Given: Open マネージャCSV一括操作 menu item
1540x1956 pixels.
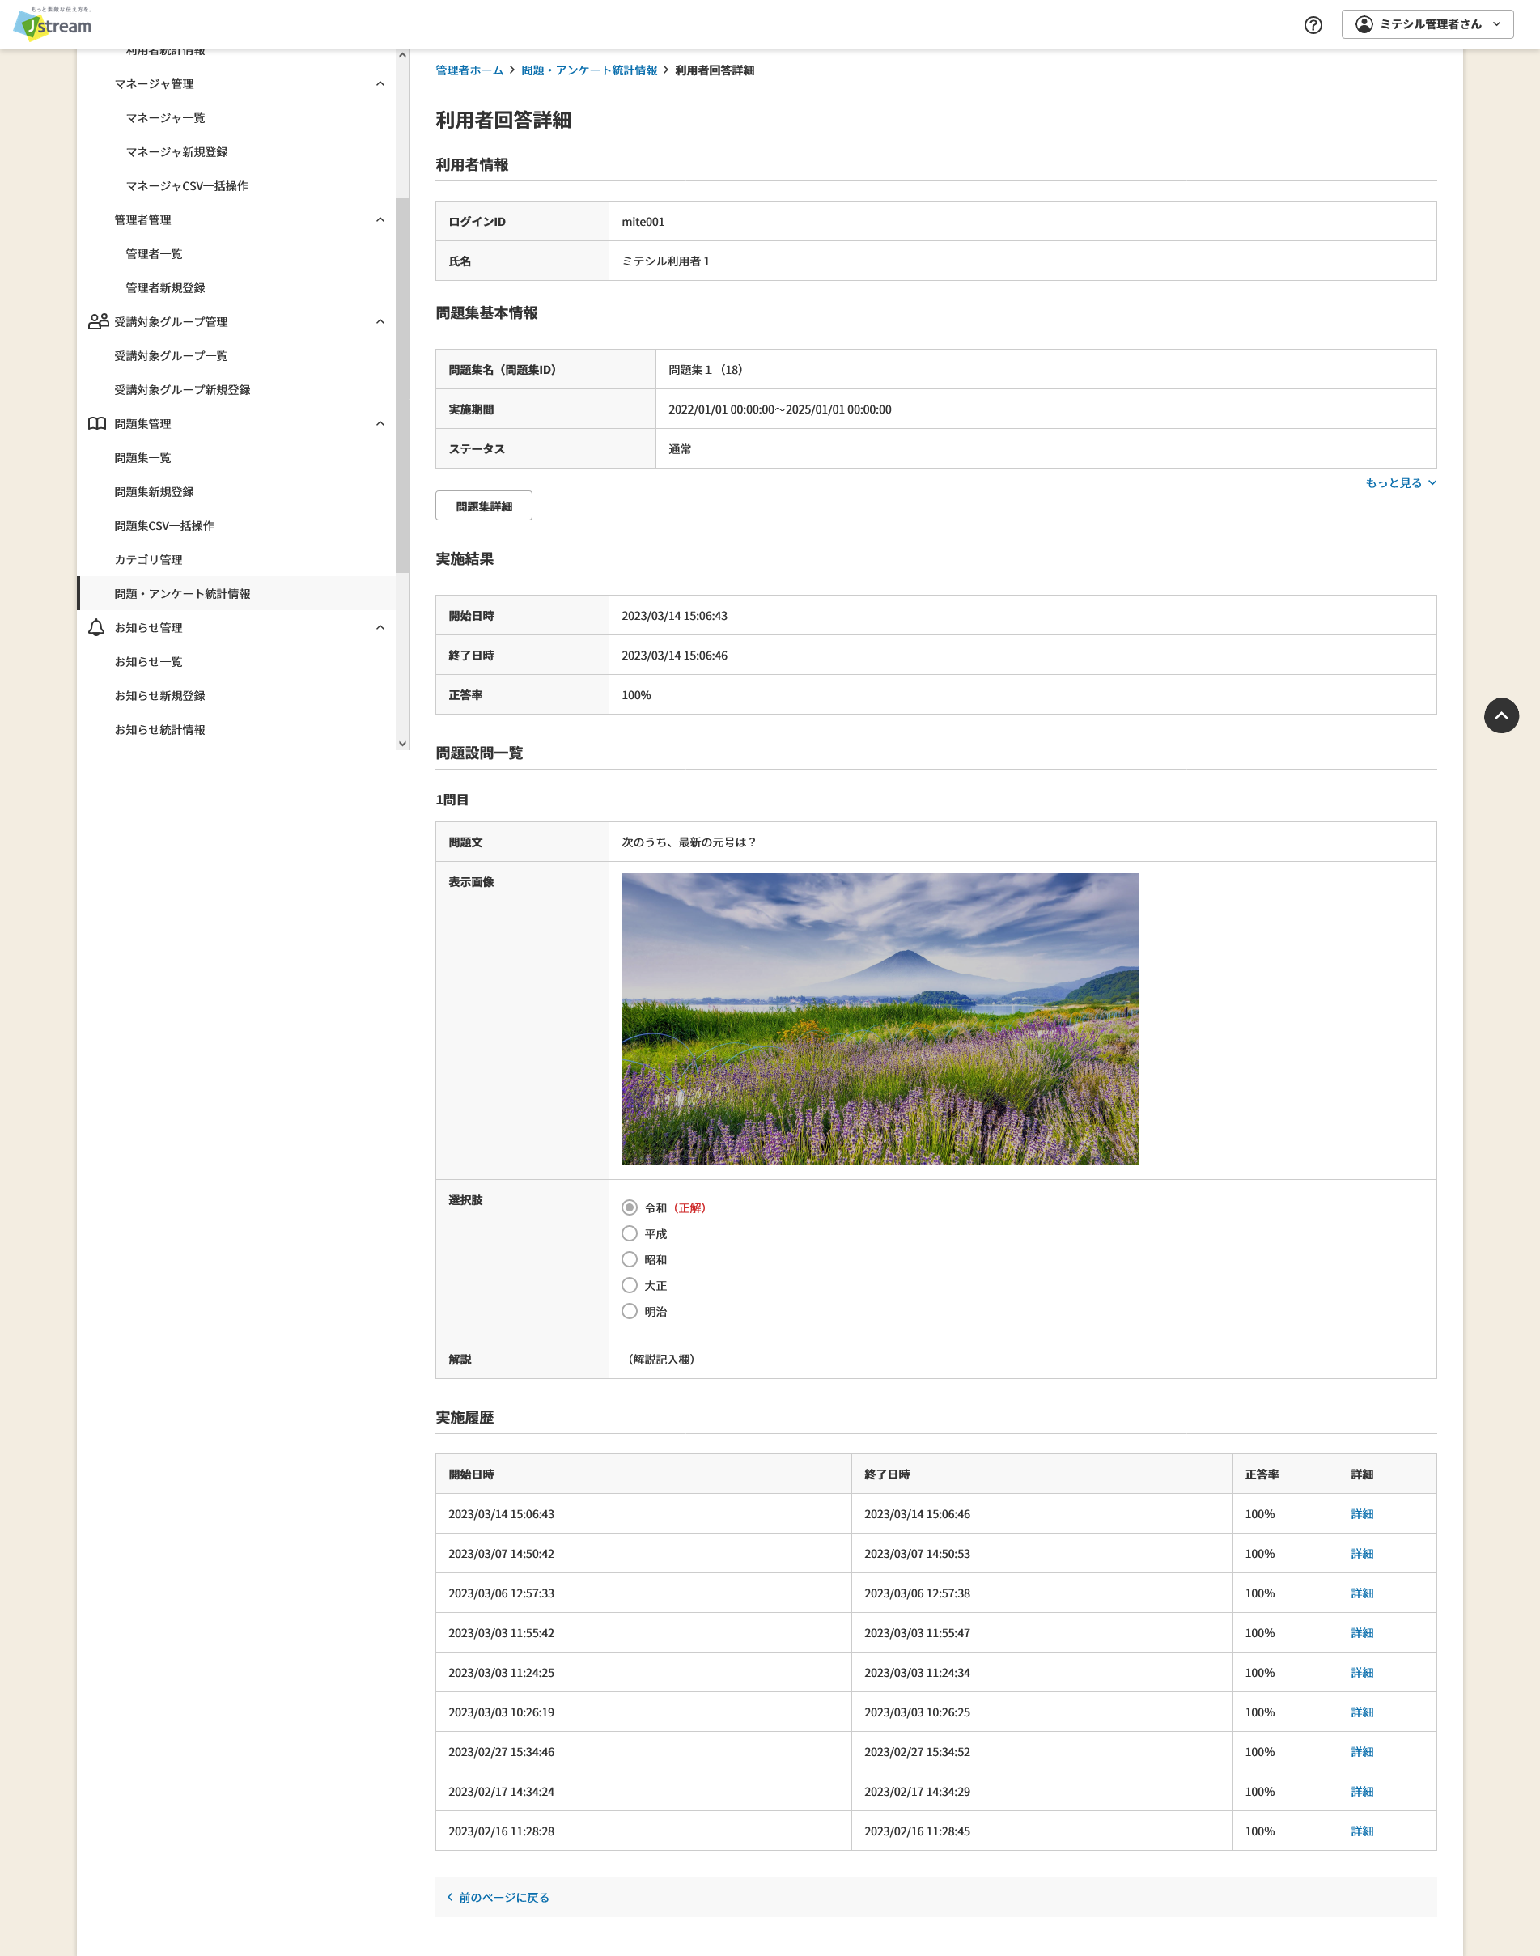Looking at the screenshot, I should click(187, 186).
